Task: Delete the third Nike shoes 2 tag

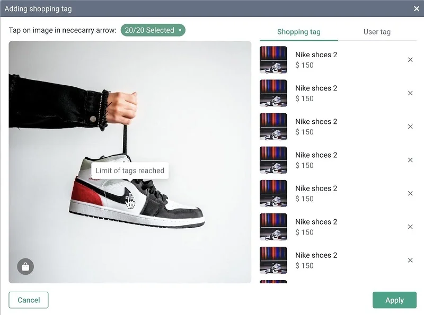Action: [x=410, y=127]
